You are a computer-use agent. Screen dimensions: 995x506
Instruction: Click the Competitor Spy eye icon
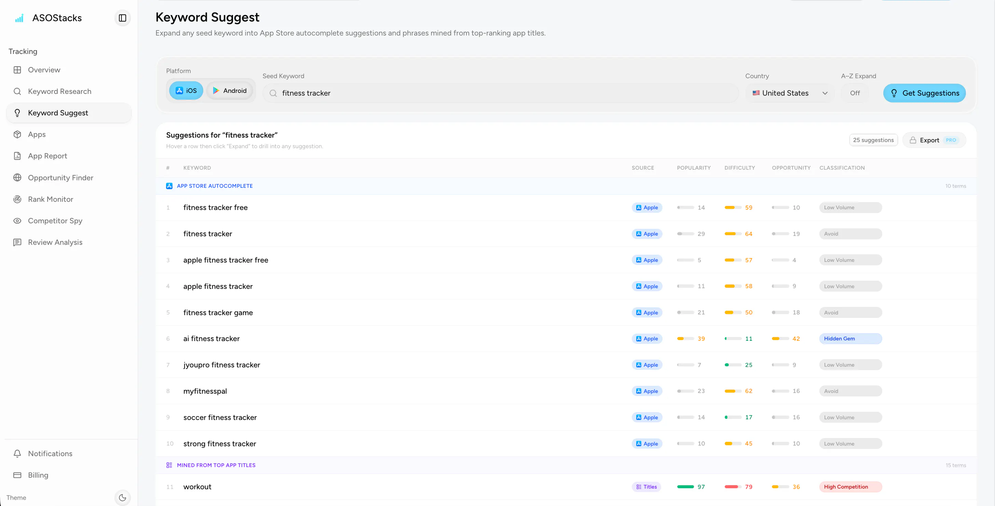(17, 221)
